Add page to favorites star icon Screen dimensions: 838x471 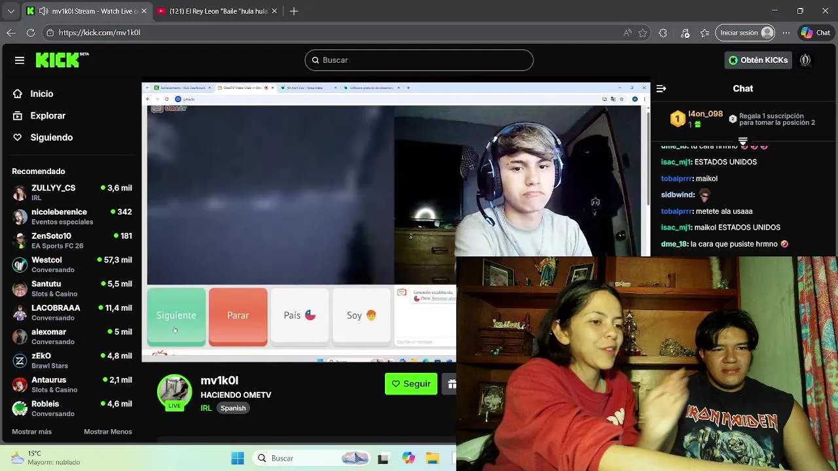(643, 33)
